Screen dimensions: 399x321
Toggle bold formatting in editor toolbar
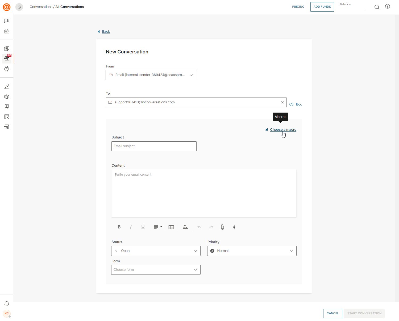coord(119,227)
